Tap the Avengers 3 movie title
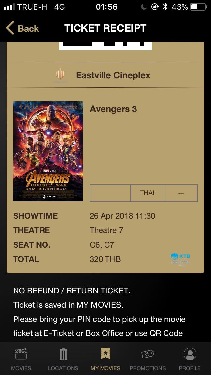Image resolution: width=211 pixels, height=375 pixels. tap(113, 109)
